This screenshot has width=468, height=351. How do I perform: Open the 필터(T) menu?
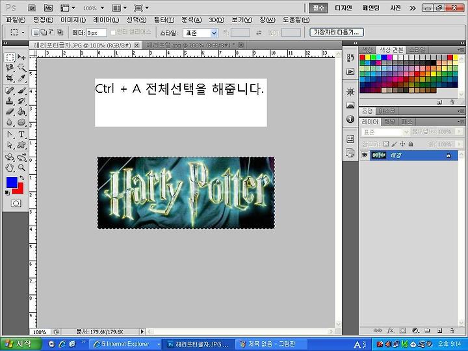click(x=164, y=20)
